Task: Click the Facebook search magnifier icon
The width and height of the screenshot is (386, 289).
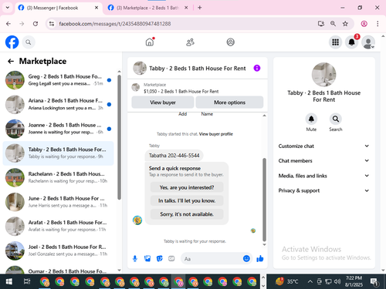Action: [x=29, y=42]
